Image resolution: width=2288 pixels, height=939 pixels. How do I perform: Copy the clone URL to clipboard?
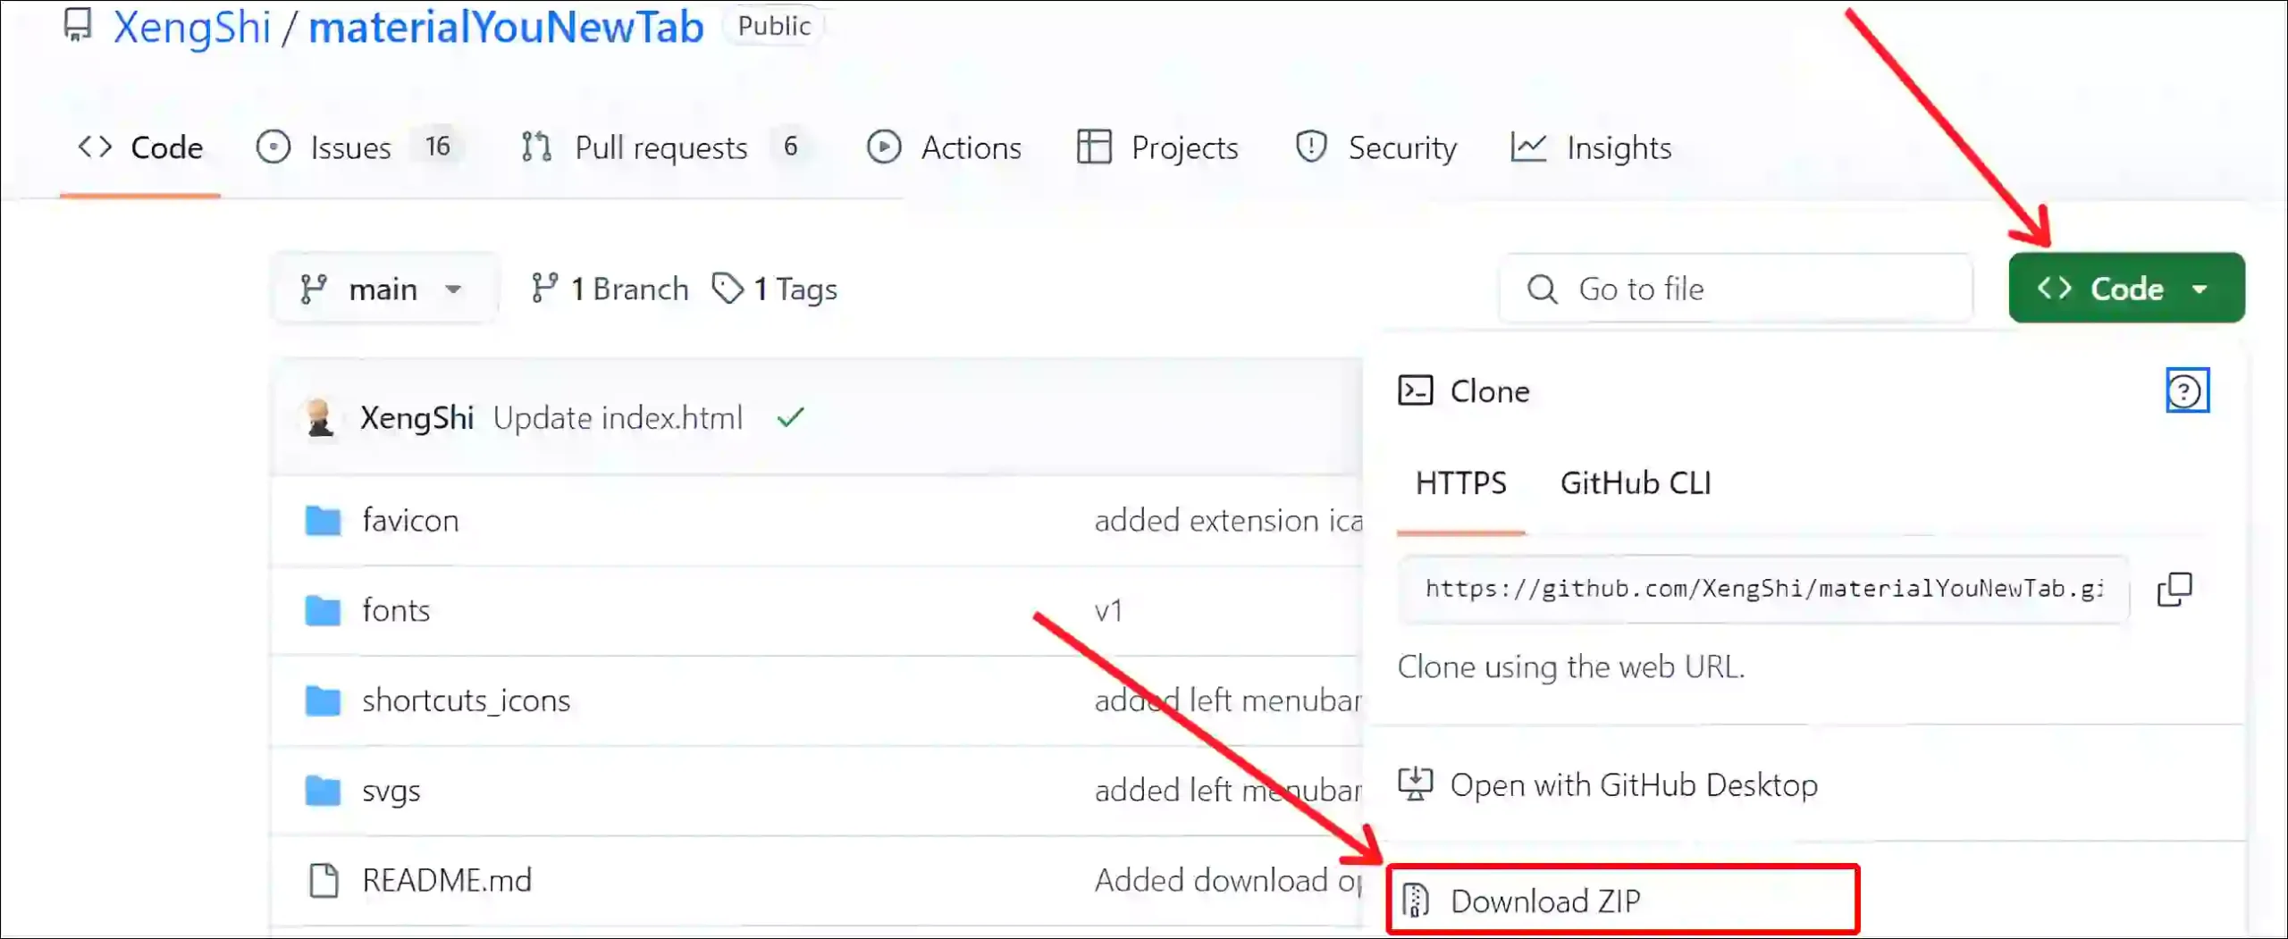(2174, 589)
